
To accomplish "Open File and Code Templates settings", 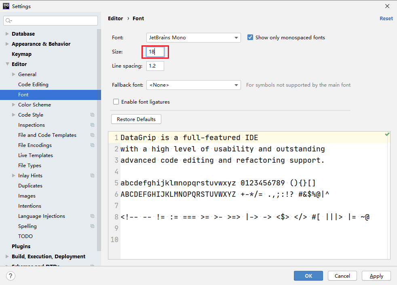I will [47, 135].
